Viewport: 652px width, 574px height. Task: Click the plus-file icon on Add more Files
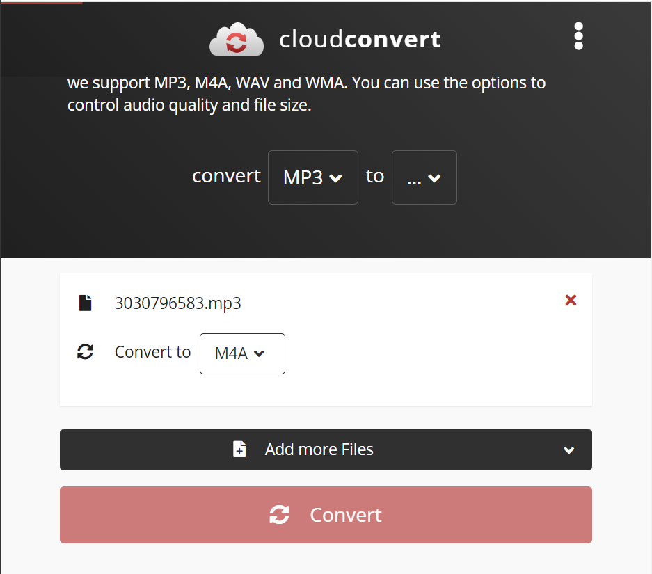pyautogui.click(x=239, y=449)
